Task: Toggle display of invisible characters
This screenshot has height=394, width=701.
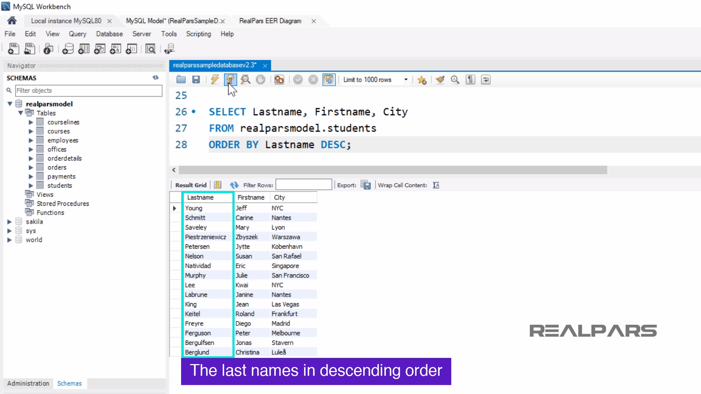Action: coord(470,80)
